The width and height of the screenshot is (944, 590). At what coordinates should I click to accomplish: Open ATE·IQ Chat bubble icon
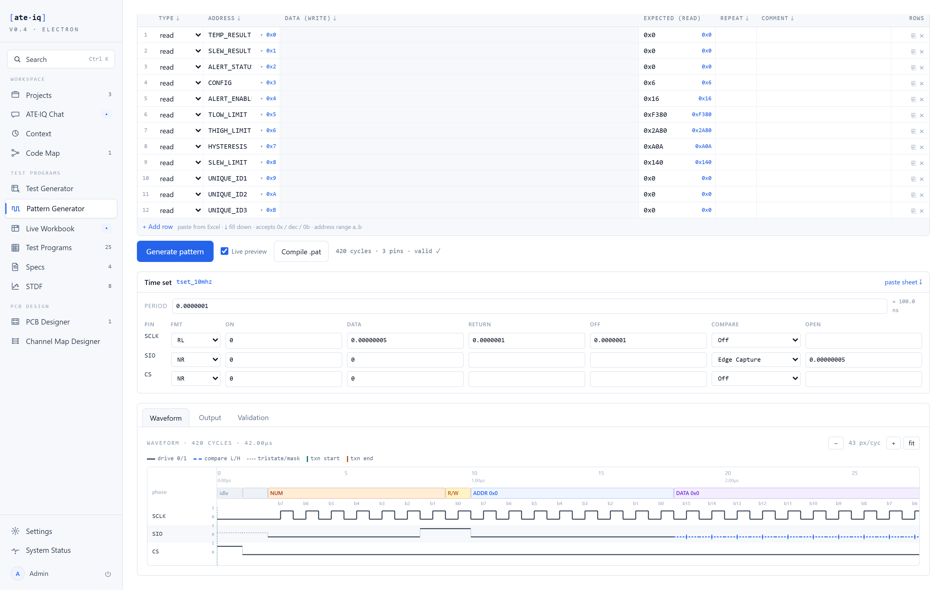[x=15, y=114]
